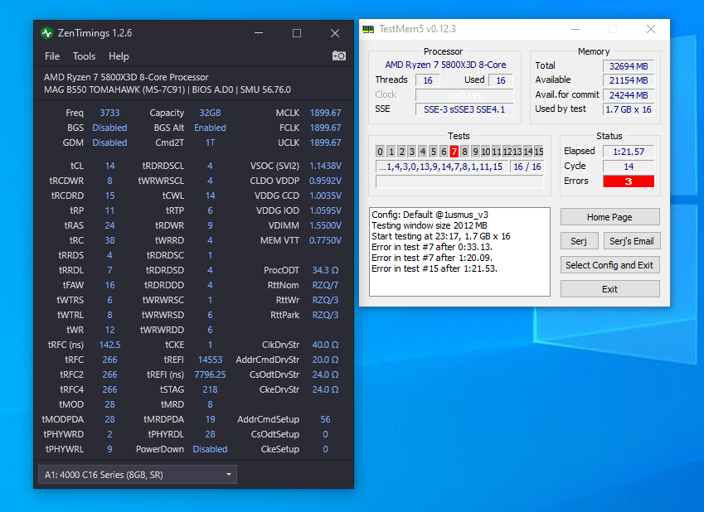This screenshot has height=512, width=704.
Task: Click the TestMem5 memory chip title icon
Action: click(368, 29)
